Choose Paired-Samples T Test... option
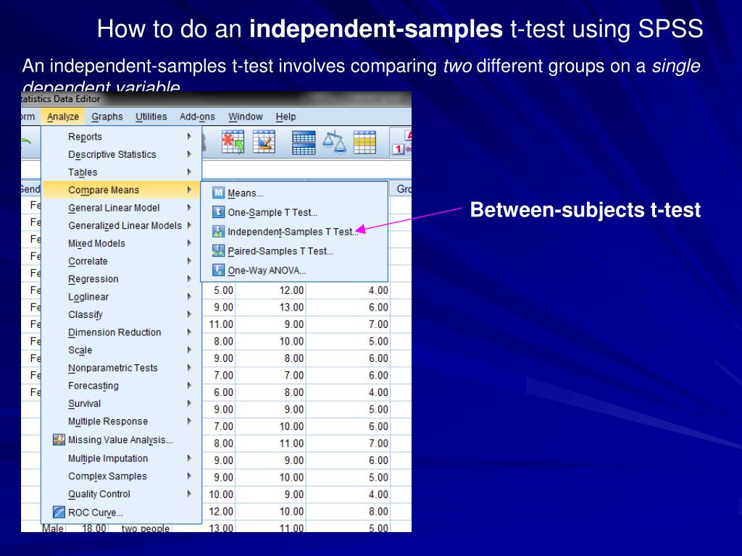This screenshot has width=742, height=556. [x=294, y=251]
